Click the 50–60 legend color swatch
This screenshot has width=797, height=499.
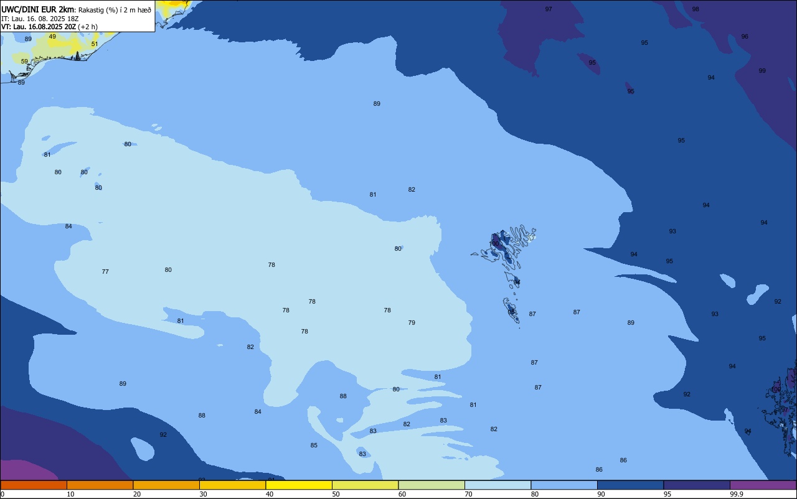tap(365, 485)
